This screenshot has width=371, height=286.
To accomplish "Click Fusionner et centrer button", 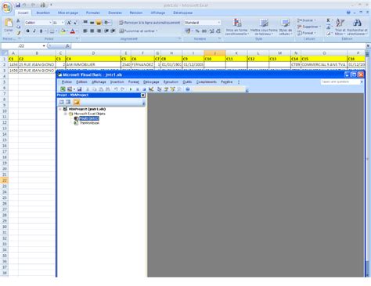I will point(139,31).
